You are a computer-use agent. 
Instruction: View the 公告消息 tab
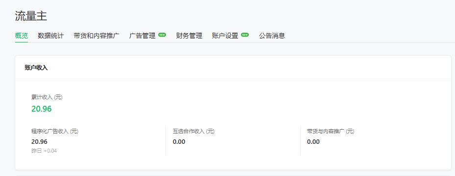coord(272,36)
